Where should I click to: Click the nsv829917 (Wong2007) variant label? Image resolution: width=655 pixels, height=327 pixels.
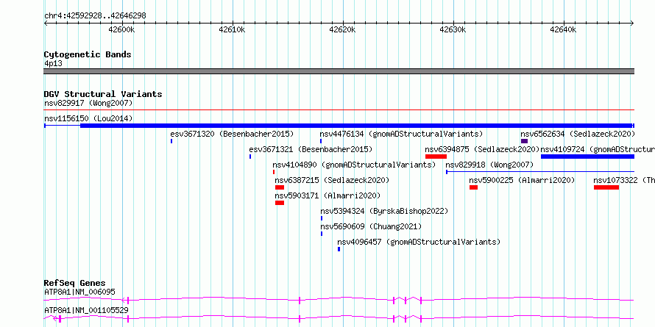tap(88, 103)
